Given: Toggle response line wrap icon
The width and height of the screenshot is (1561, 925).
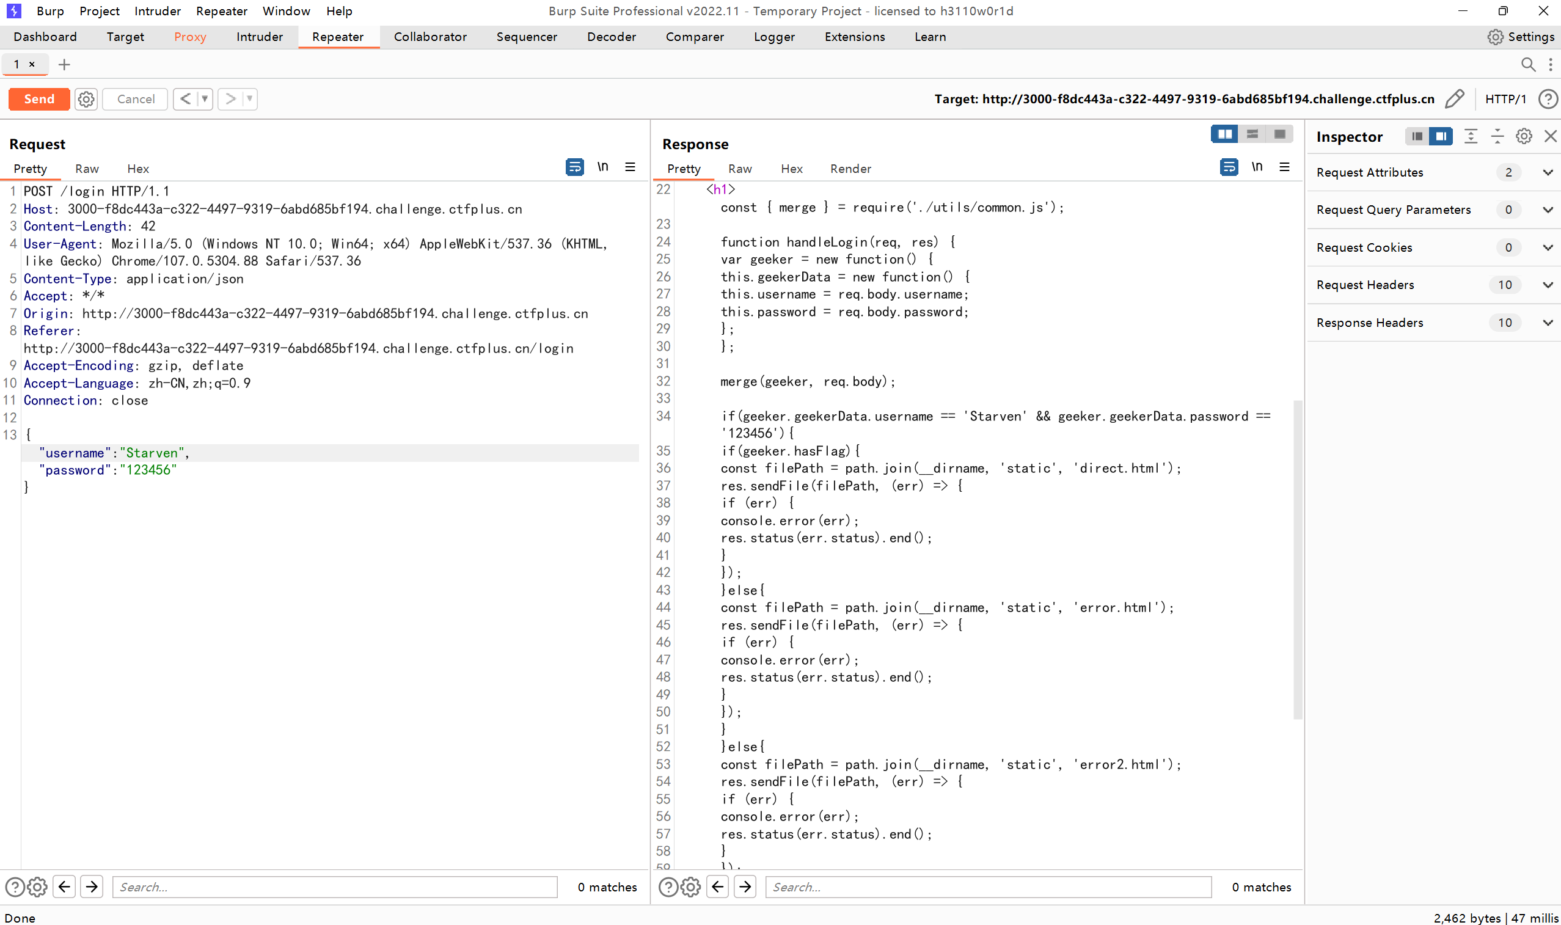Looking at the screenshot, I should (x=1229, y=167).
